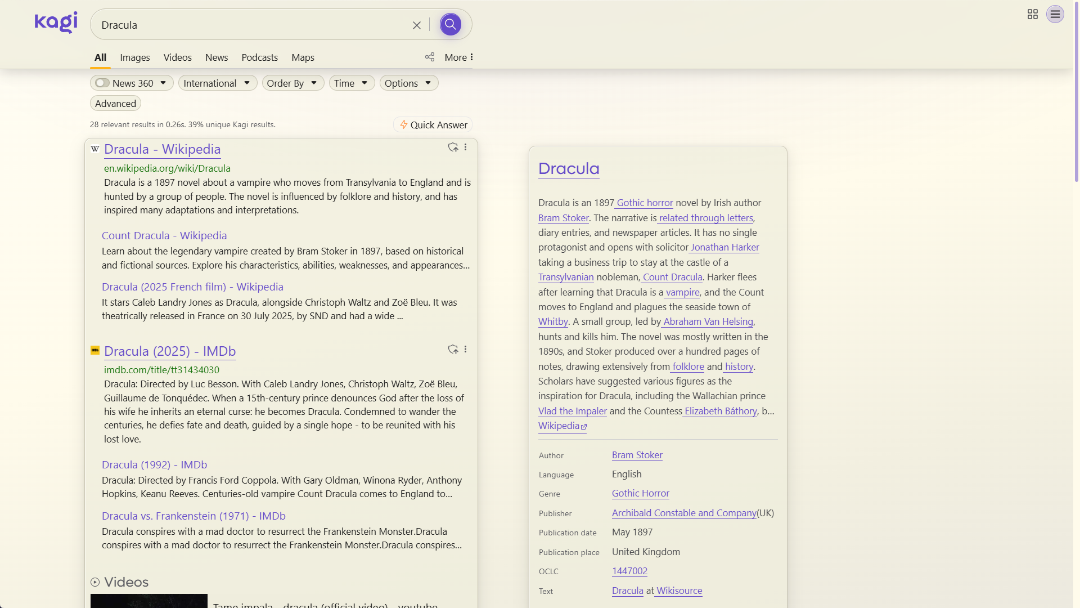This screenshot has width=1080, height=608.
Task: Expand the International region dropdown
Action: (x=218, y=83)
